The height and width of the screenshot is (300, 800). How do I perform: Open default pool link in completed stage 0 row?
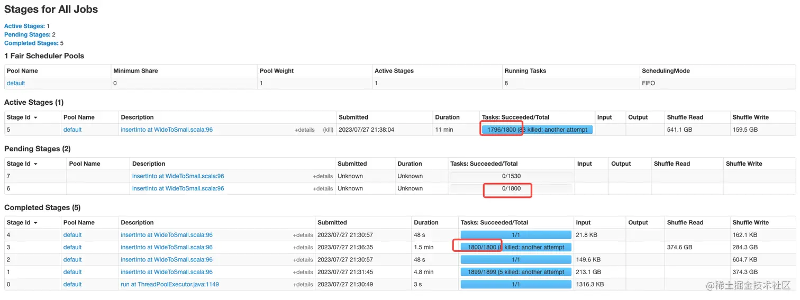pyautogui.click(x=72, y=284)
